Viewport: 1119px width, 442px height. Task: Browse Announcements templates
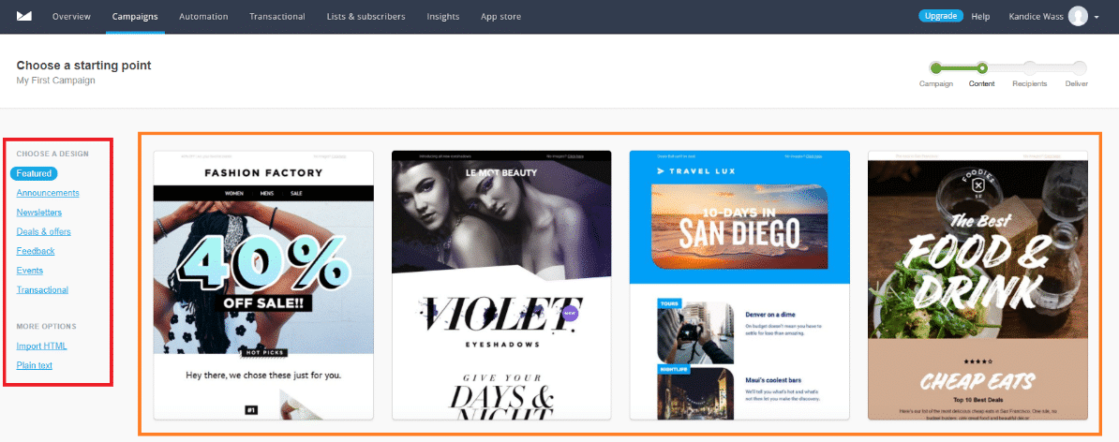(x=48, y=193)
